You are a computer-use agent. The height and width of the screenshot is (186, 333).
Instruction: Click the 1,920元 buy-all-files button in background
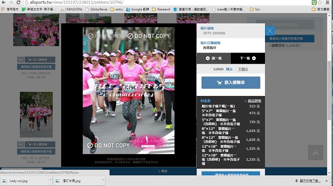(x=286, y=39)
